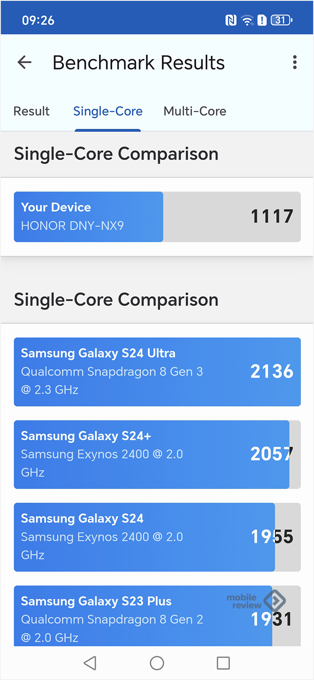Tap the back arrow icon

25,62
